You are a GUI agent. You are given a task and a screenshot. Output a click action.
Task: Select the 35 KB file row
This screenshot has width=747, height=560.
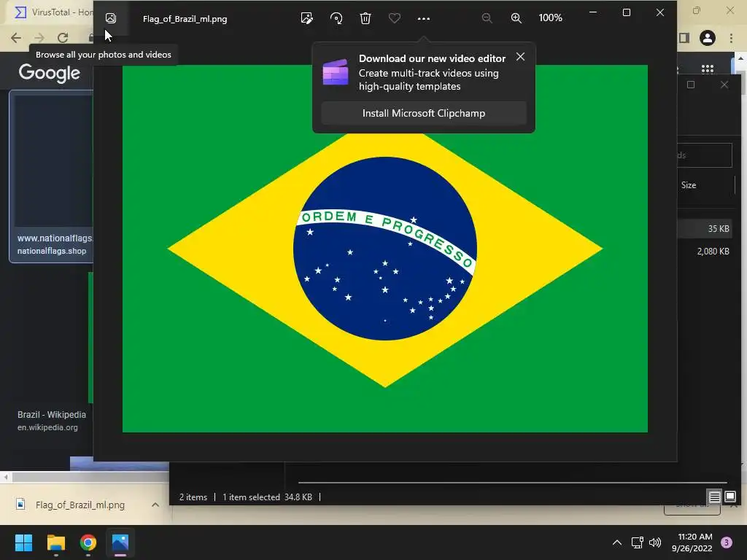pos(704,228)
